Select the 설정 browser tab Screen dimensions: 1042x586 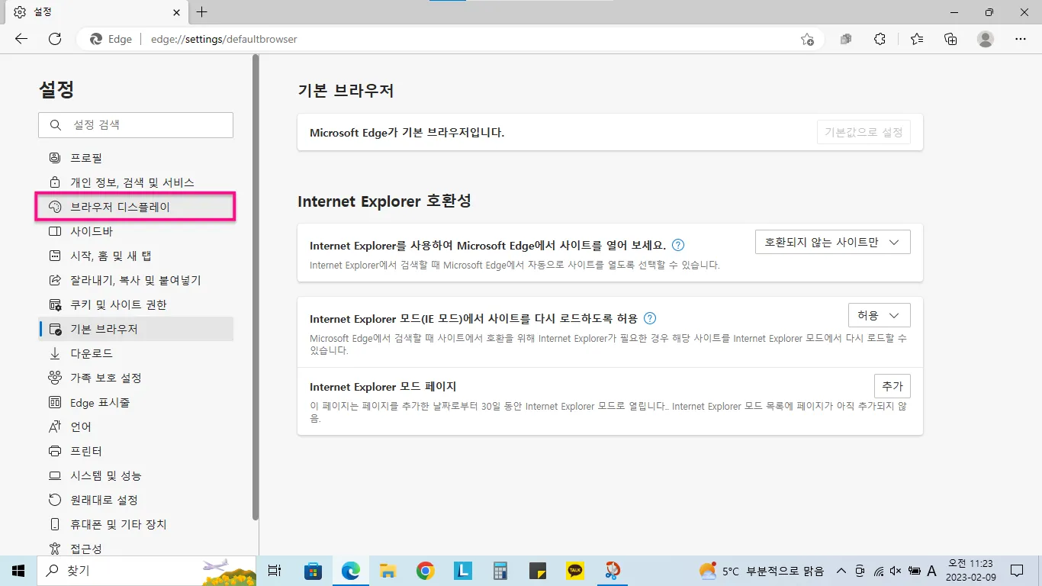97,13
